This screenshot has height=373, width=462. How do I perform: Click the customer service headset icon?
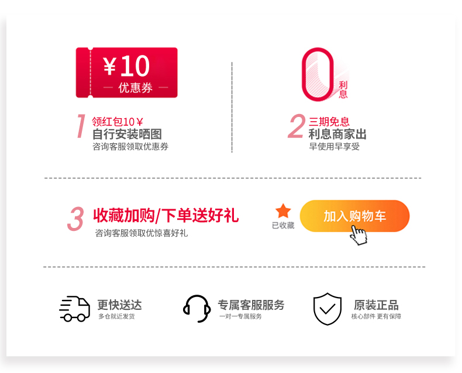click(x=197, y=309)
